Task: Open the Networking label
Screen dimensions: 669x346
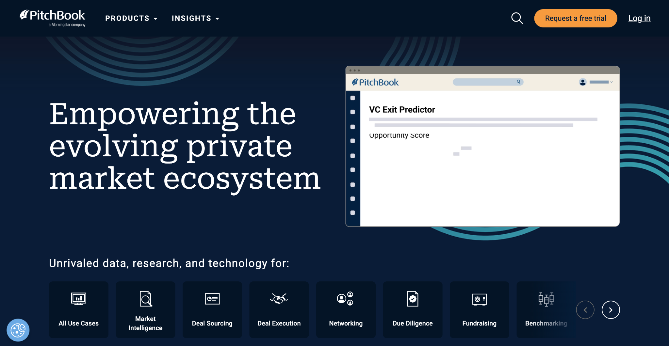Action: tap(346, 323)
